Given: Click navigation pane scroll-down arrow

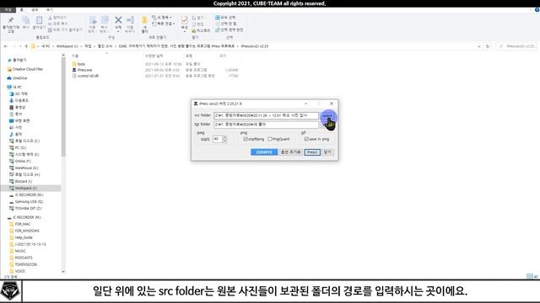Looking at the screenshot, I should pos(63,271).
